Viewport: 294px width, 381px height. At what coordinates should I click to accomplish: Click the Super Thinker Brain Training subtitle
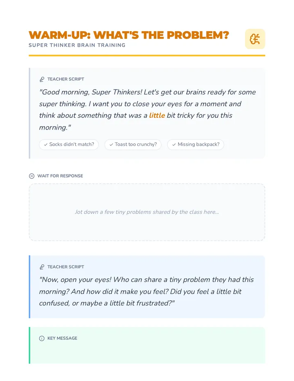[x=77, y=45]
